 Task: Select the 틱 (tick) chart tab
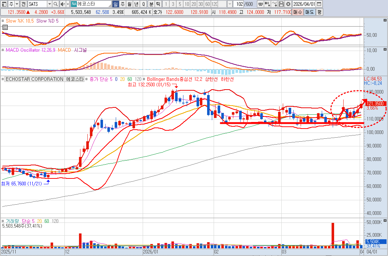158,4
